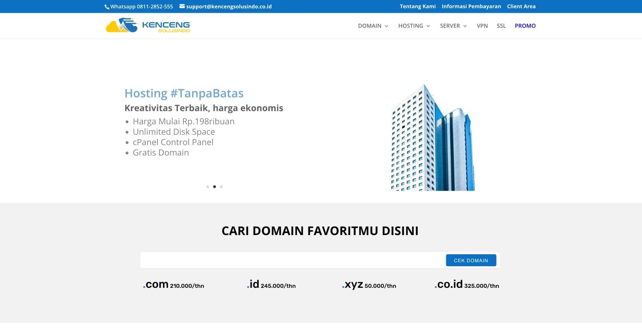Viewport: 642px width, 329px height.
Task: Click .co.id 325.000/thn price
Action: coord(467,285)
